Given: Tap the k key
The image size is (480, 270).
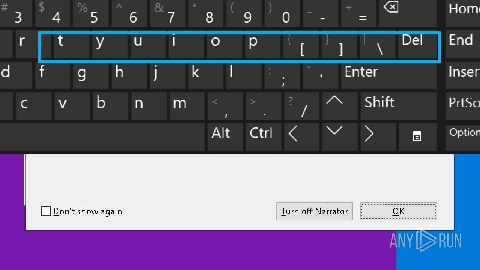Looking at the screenshot, I should pyautogui.click(x=205, y=75).
